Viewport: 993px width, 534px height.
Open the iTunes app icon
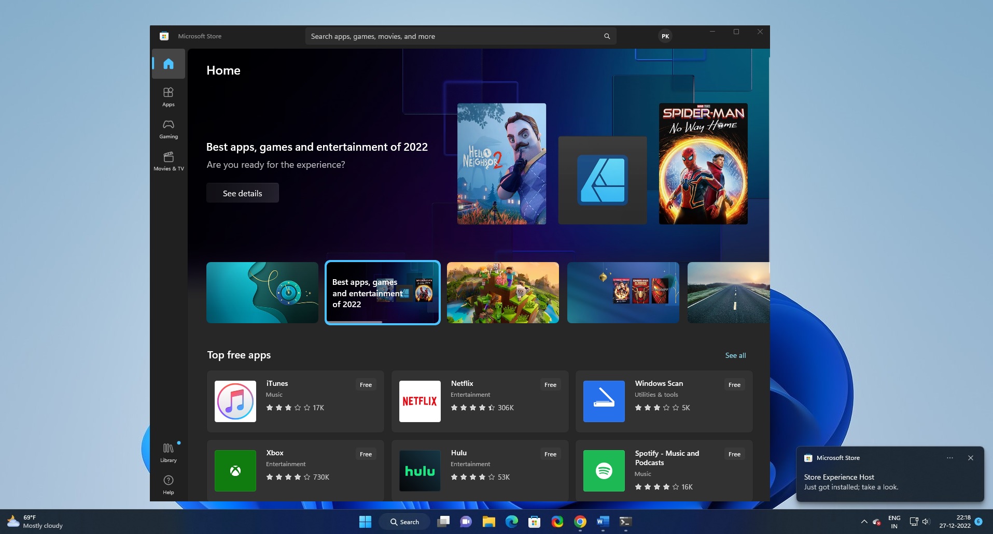click(235, 401)
